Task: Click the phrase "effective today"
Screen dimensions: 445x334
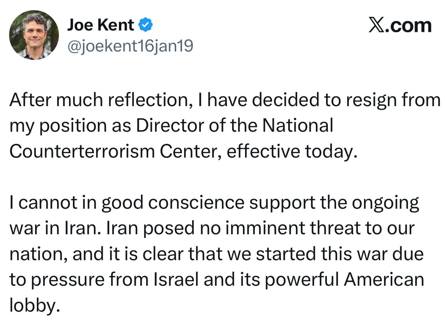Action: (x=292, y=151)
